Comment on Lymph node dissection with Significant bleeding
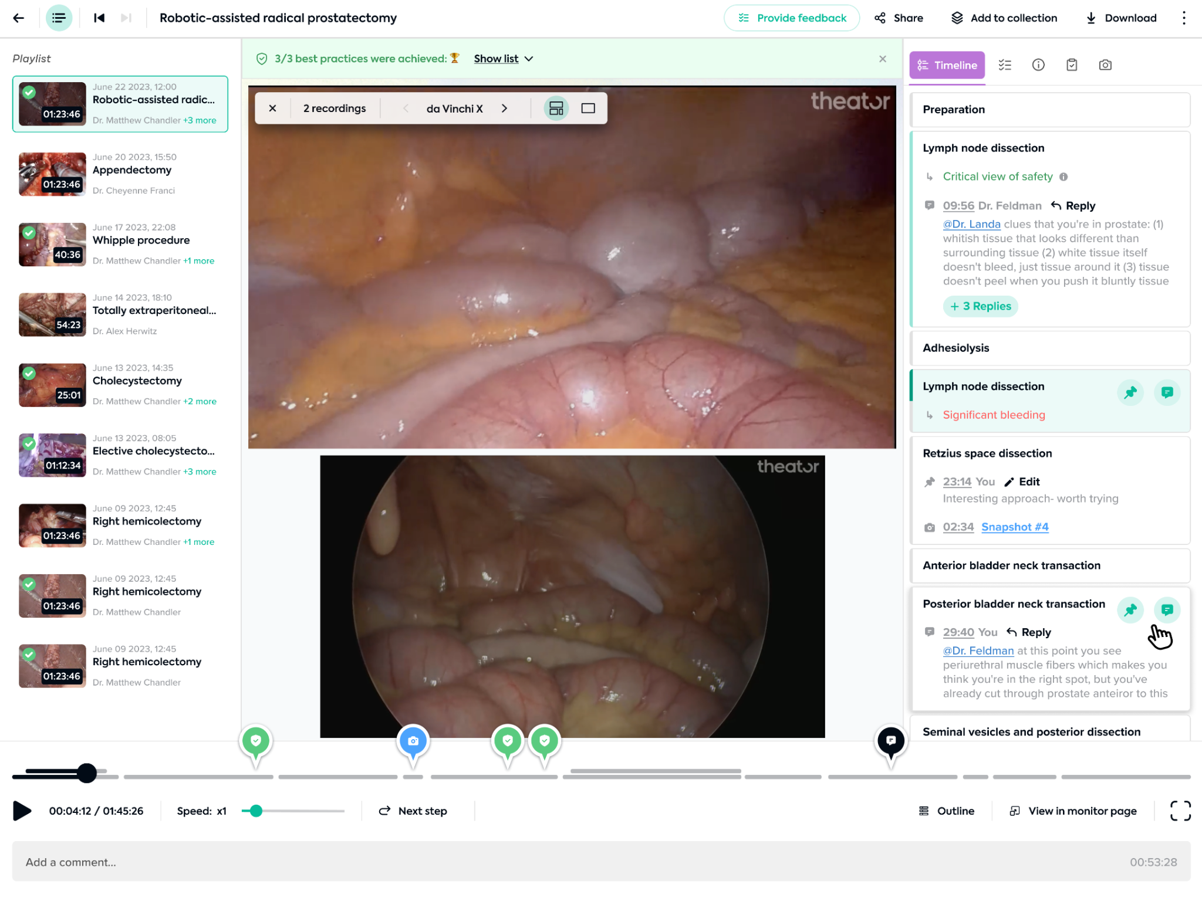This screenshot has width=1202, height=898. pyautogui.click(x=1167, y=393)
